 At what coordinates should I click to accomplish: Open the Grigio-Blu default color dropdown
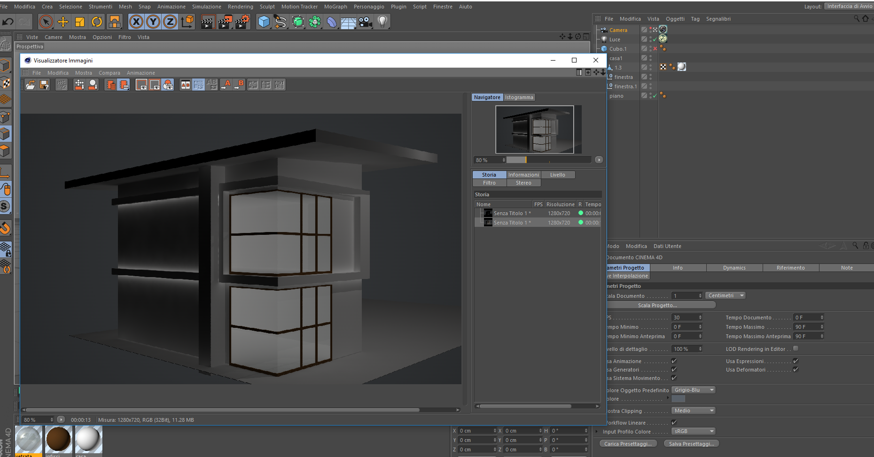tap(693, 390)
